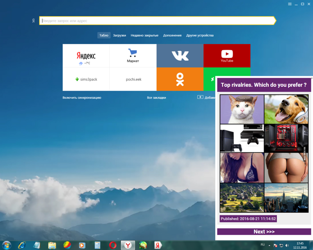
Task: Click the add-tile plus icon near Добавить
Action: 200,97
